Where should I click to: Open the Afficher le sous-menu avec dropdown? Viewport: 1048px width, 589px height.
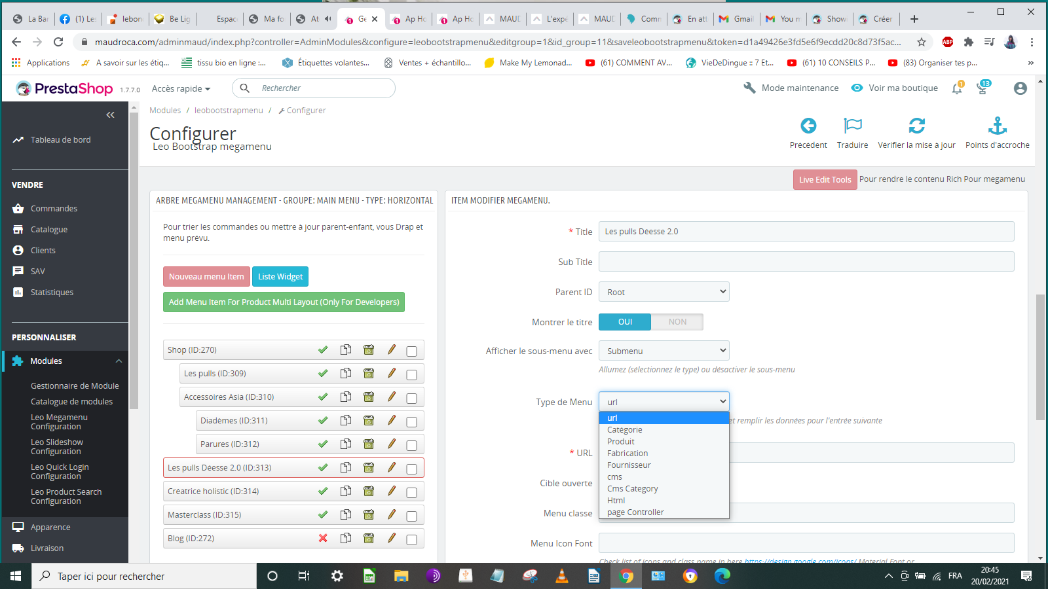664,351
